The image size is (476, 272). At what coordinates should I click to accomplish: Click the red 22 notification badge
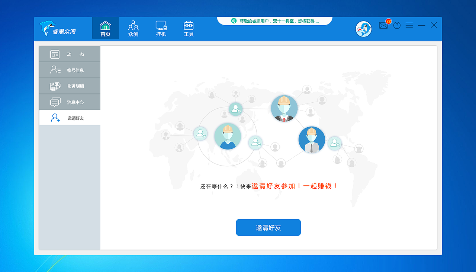click(388, 22)
